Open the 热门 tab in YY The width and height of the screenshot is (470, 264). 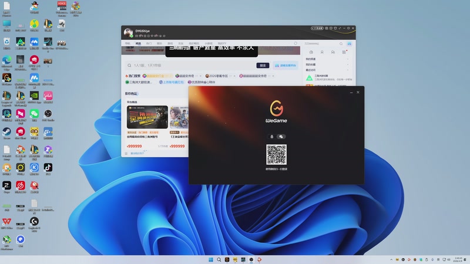coord(149,43)
